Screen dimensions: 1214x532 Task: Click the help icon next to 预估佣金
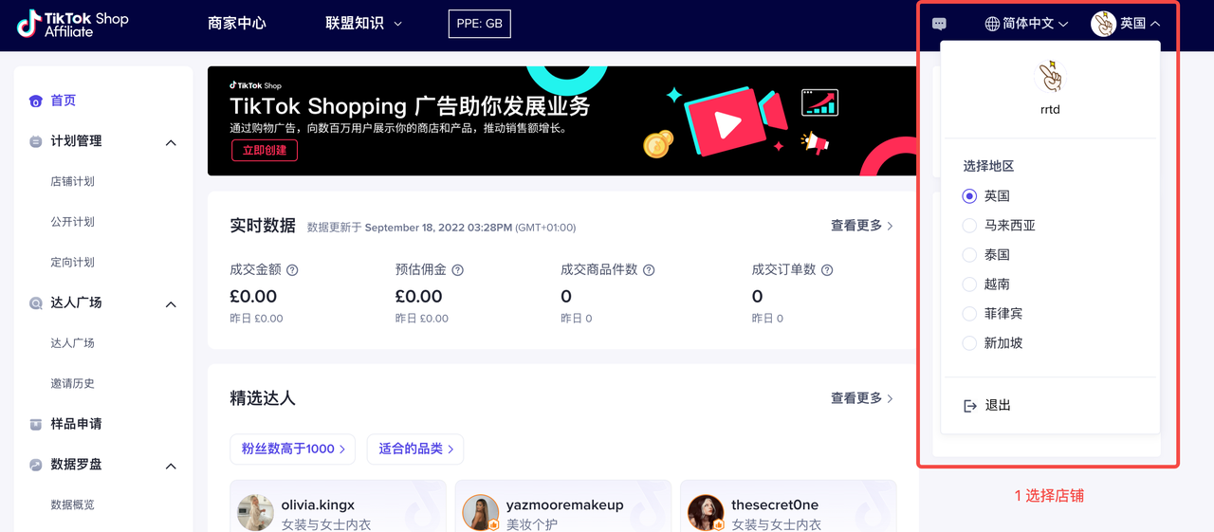pos(457,270)
